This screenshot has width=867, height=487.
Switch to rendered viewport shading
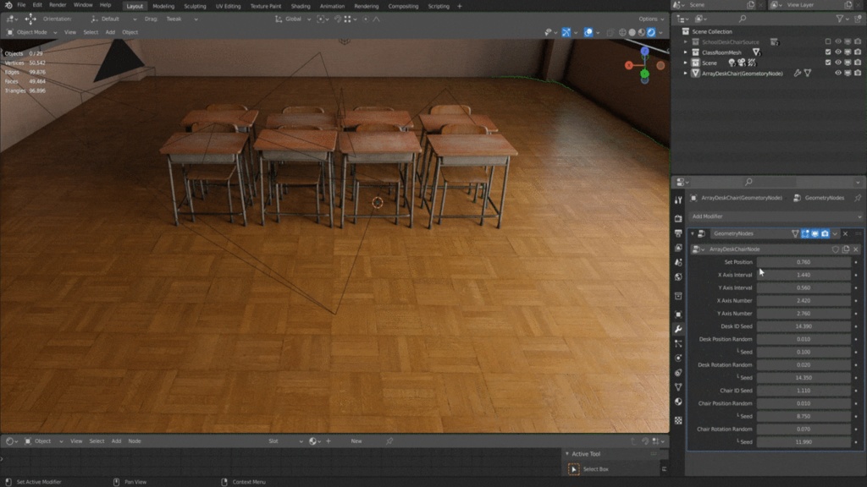point(650,32)
